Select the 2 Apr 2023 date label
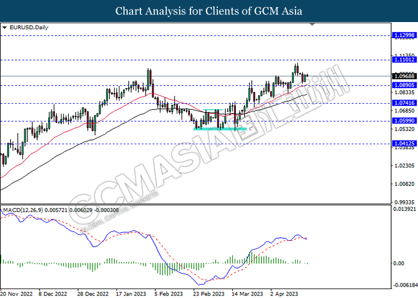The width and height of the screenshot is (418, 298). click(284, 294)
